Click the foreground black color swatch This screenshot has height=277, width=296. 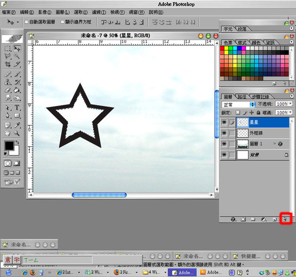tap(9, 146)
